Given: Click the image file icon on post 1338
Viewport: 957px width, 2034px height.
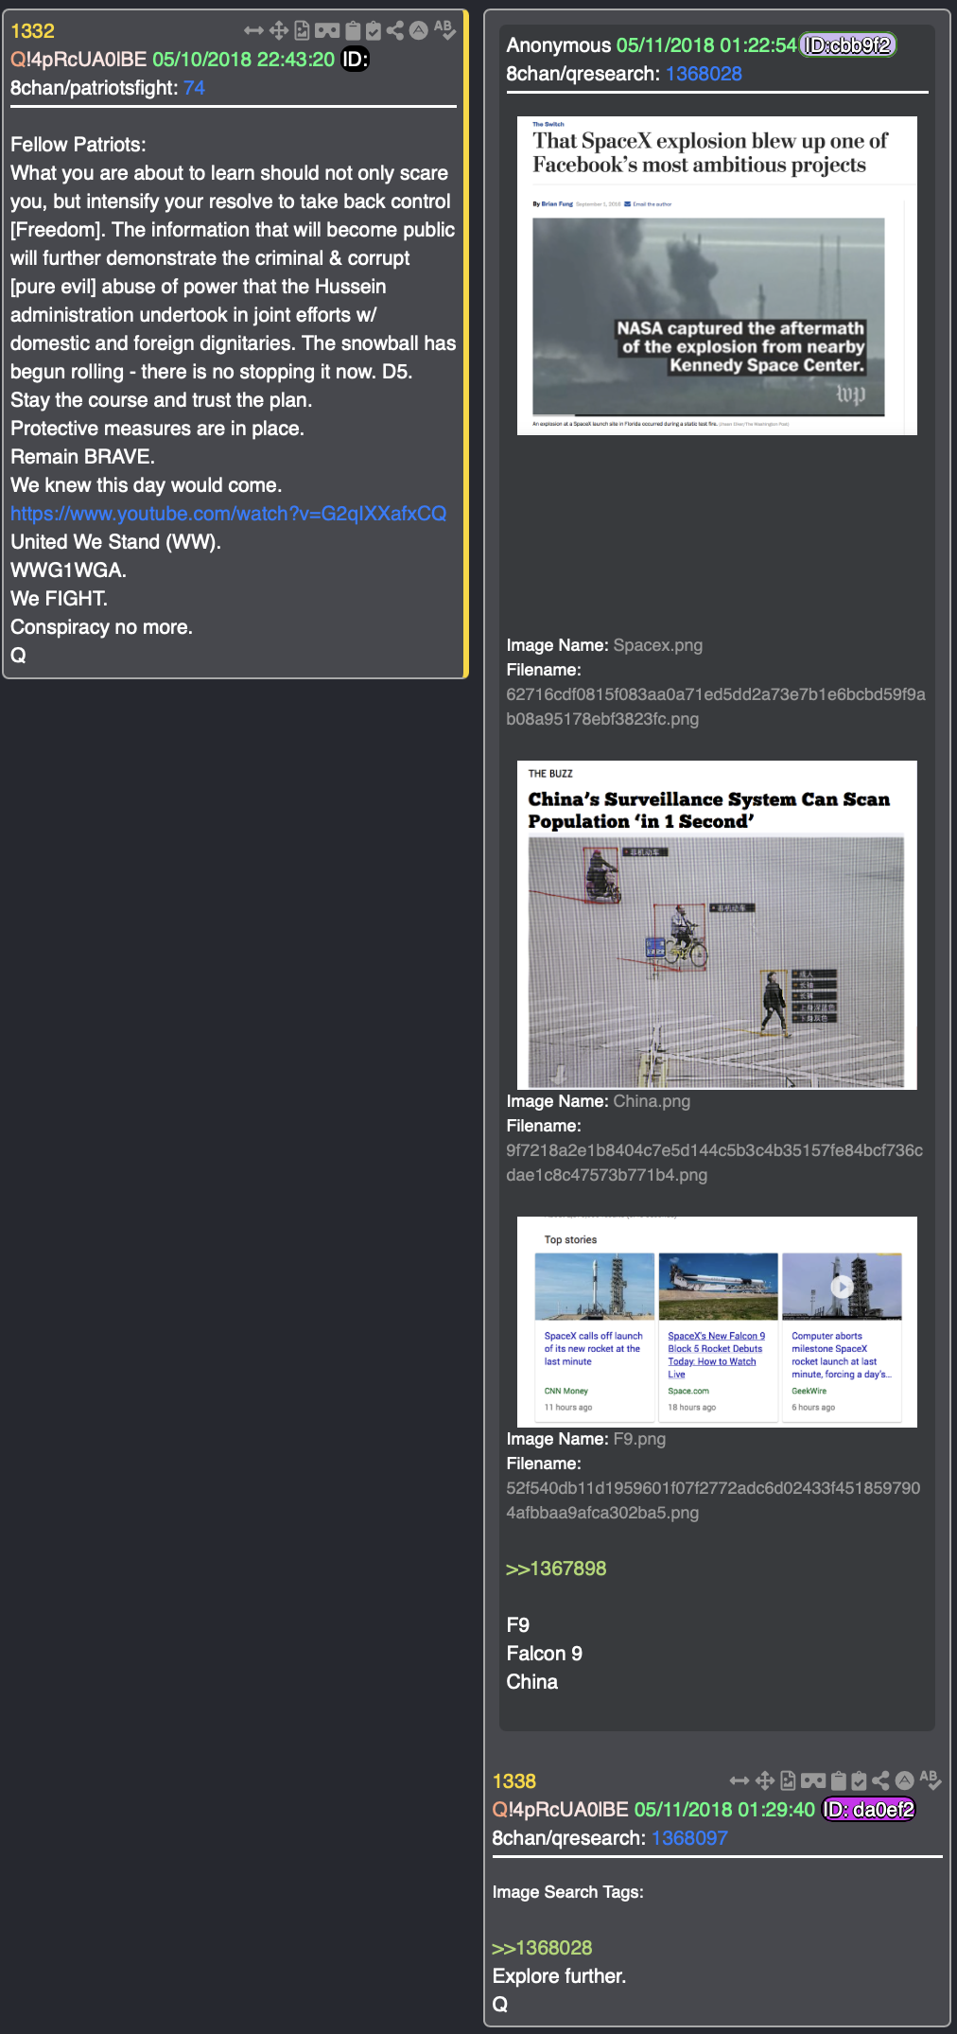Looking at the screenshot, I should [x=788, y=1781].
